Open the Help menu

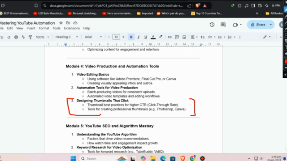87,28
